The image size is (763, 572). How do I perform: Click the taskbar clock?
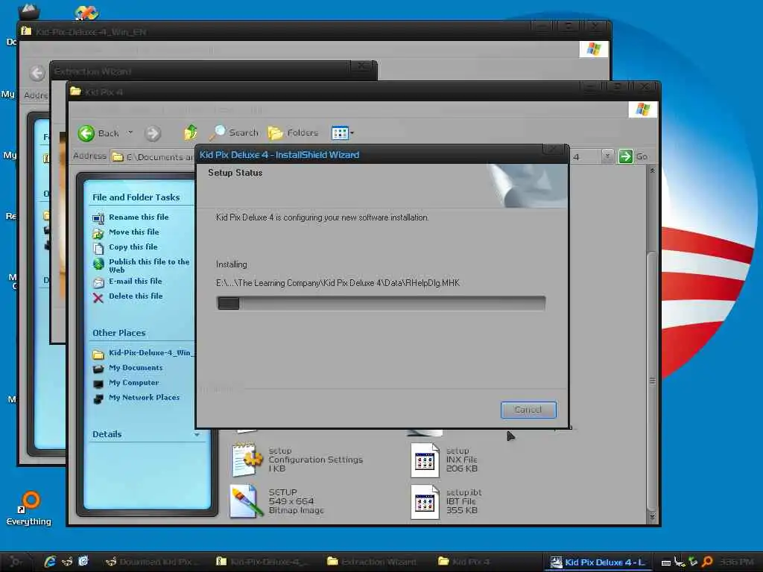[x=736, y=562]
